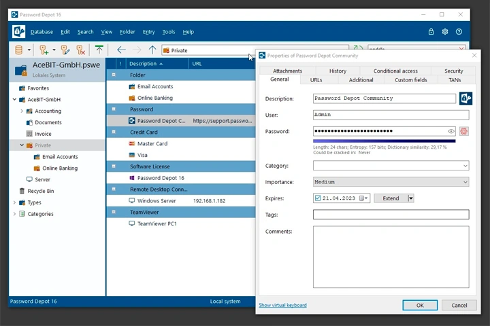Click the add new password key icon

[44, 50]
